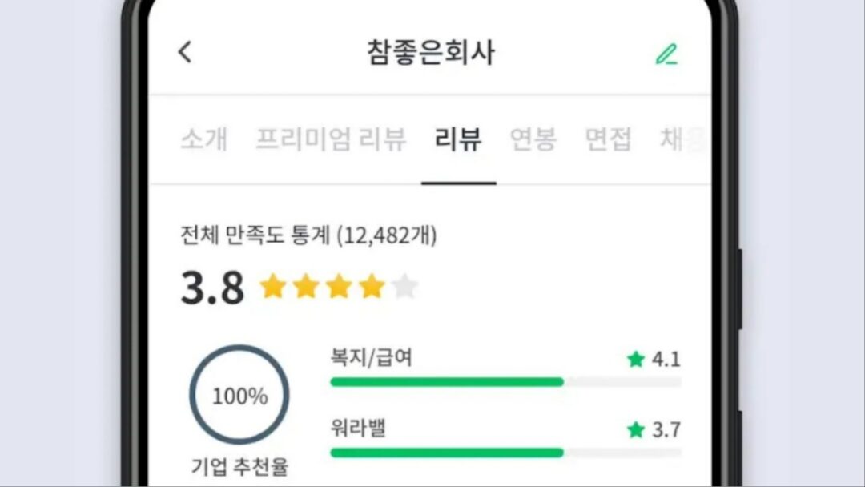Tap the 워라밸 progress bar
Viewport: 865px width, 487px height.
[x=505, y=453]
